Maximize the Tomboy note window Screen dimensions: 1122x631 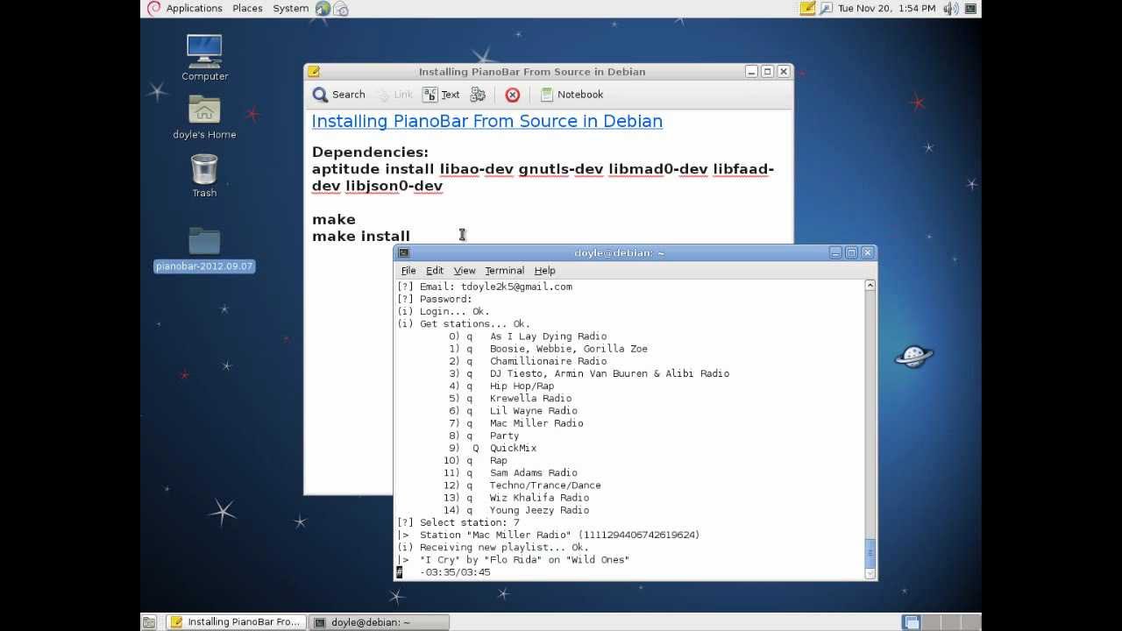[x=768, y=72]
